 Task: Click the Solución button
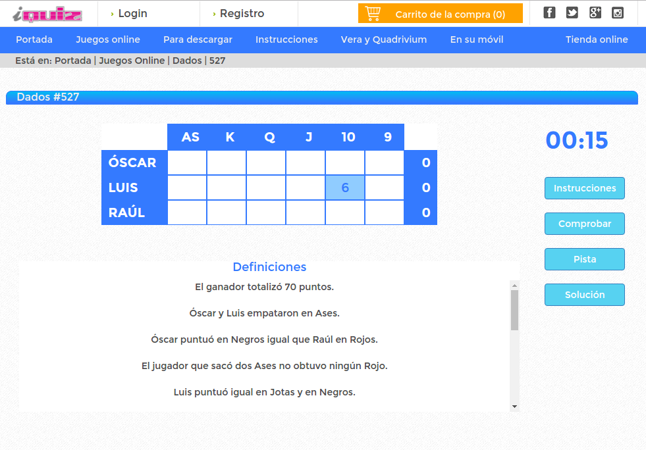pos(585,295)
